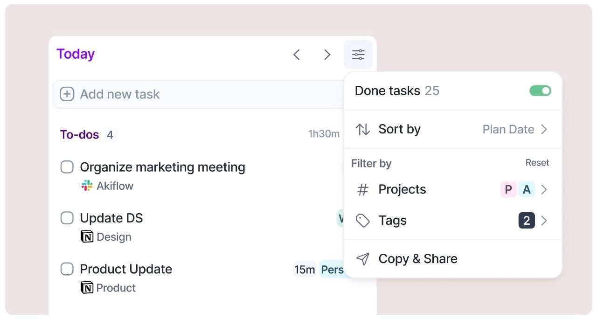Go to next day arrow

click(x=327, y=55)
